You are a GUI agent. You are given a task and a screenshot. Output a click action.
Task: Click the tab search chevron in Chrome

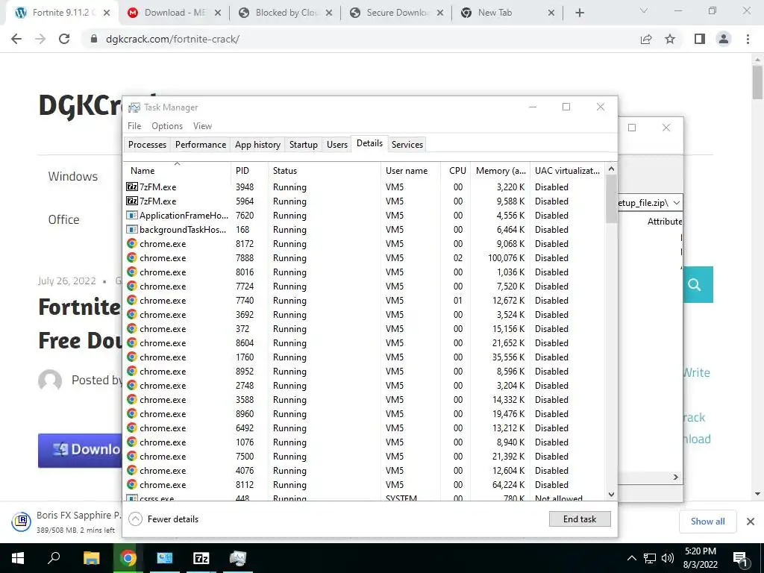[x=644, y=10]
